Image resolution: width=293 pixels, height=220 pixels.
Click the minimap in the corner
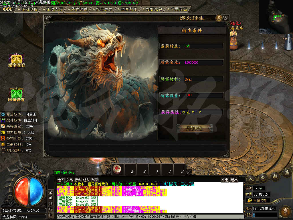pyautogui.click(x=276, y=17)
